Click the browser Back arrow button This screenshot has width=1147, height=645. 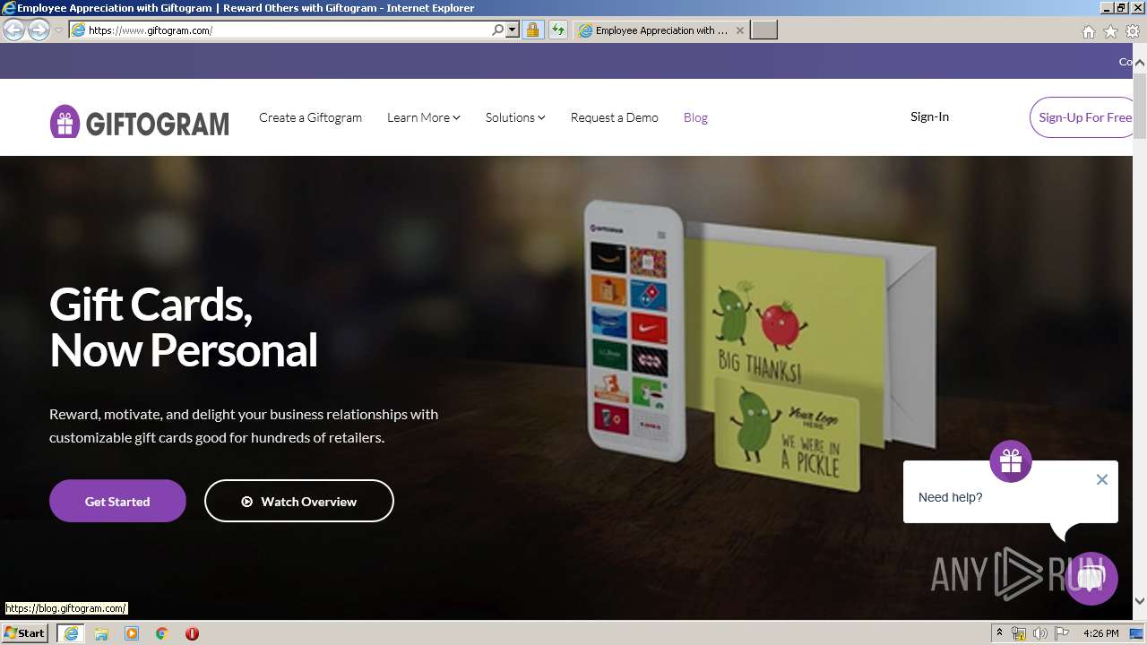point(13,30)
